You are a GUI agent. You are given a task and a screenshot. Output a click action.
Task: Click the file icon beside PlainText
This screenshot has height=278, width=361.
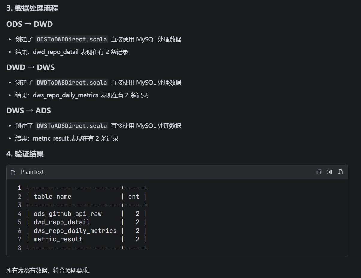point(13,172)
